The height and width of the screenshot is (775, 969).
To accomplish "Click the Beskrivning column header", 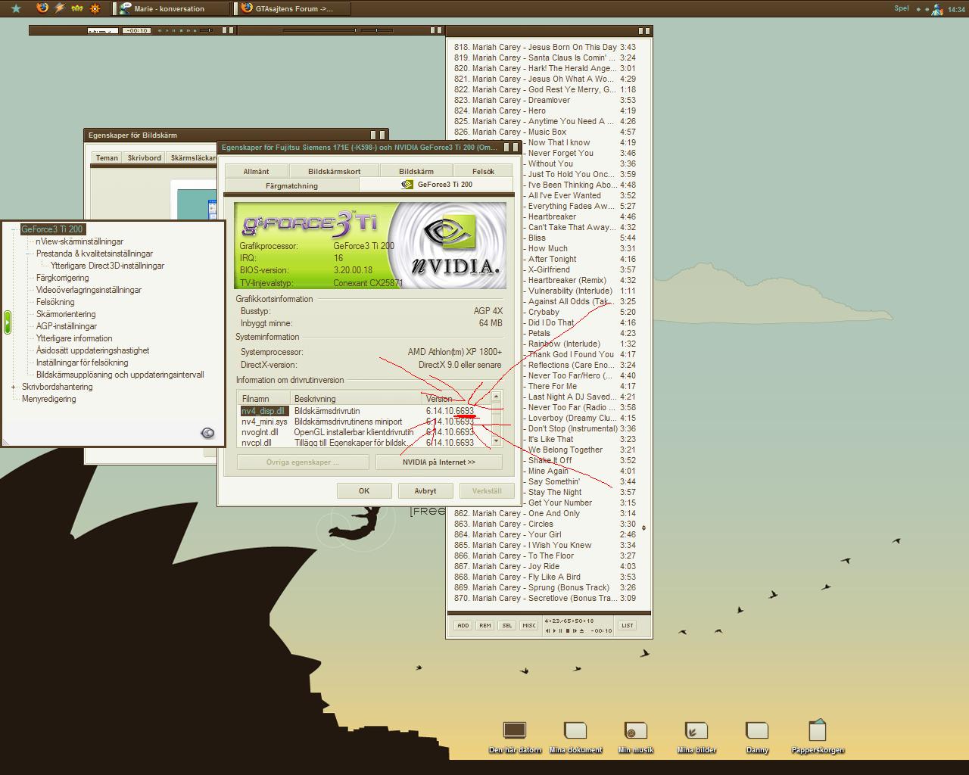I will [356, 398].
